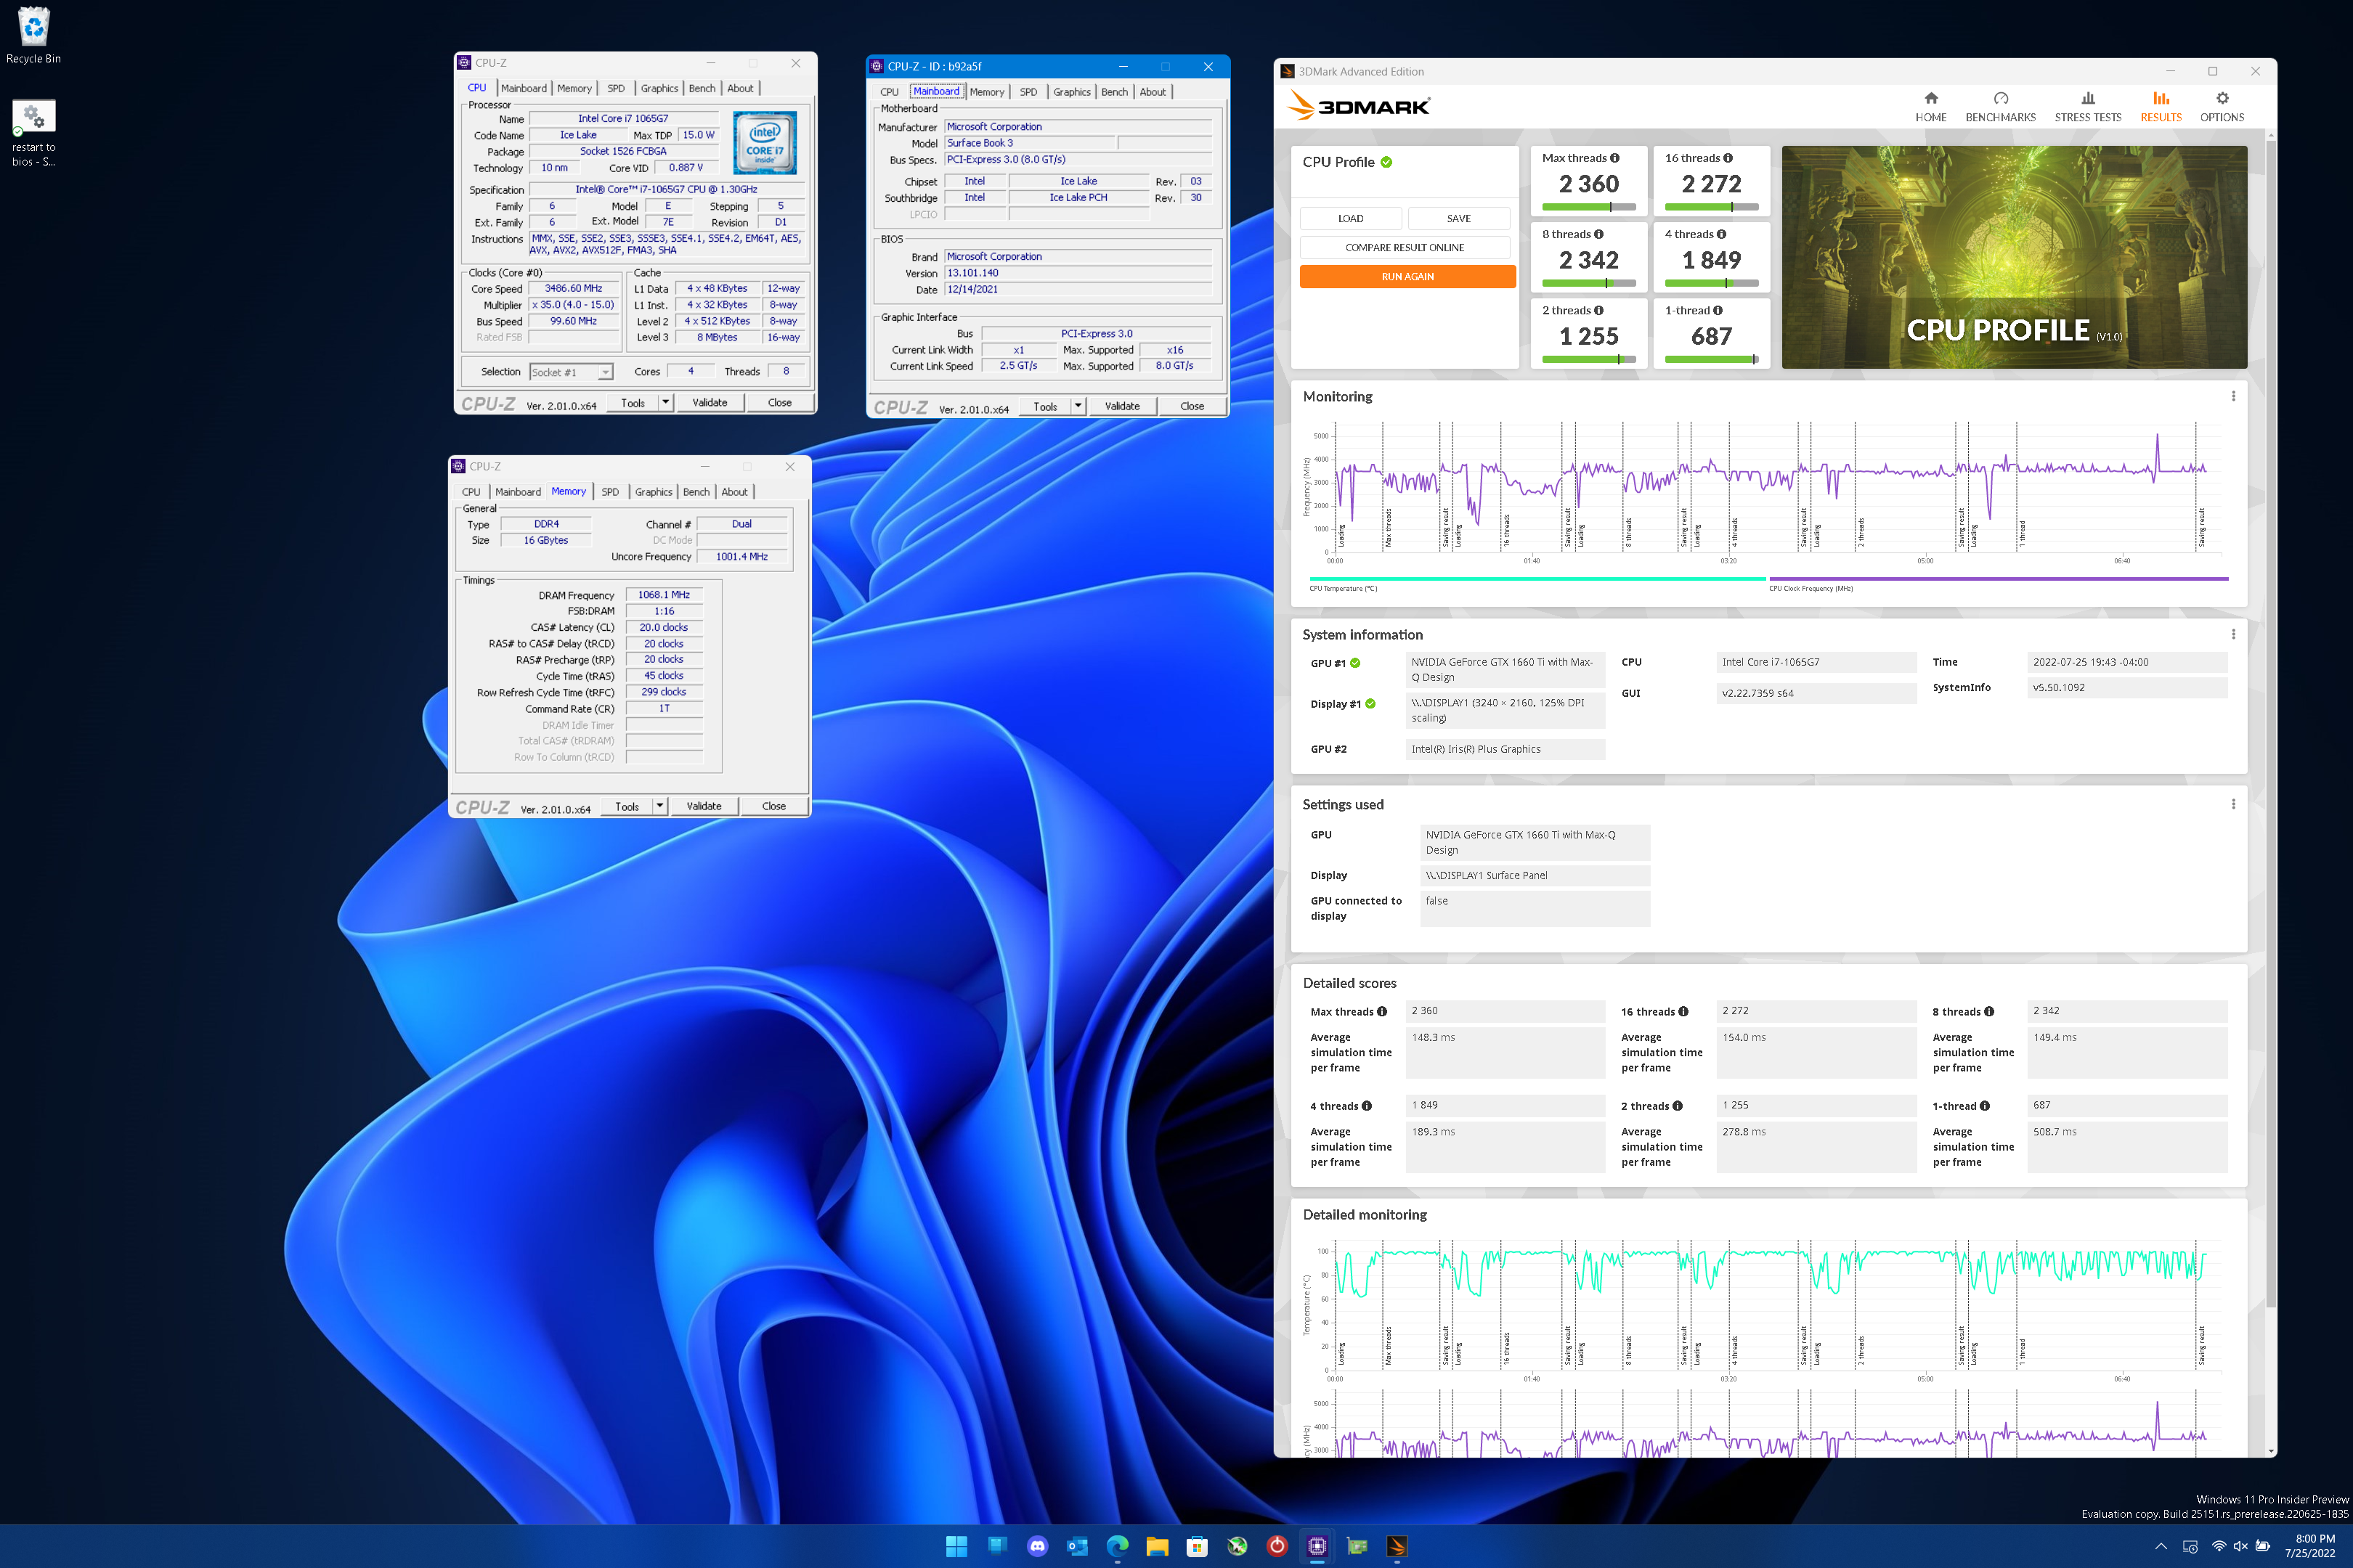Viewport: 2353px width, 1568px height.
Task: Click the Model field Surface Book 3
Action: click(x=1030, y=143)
